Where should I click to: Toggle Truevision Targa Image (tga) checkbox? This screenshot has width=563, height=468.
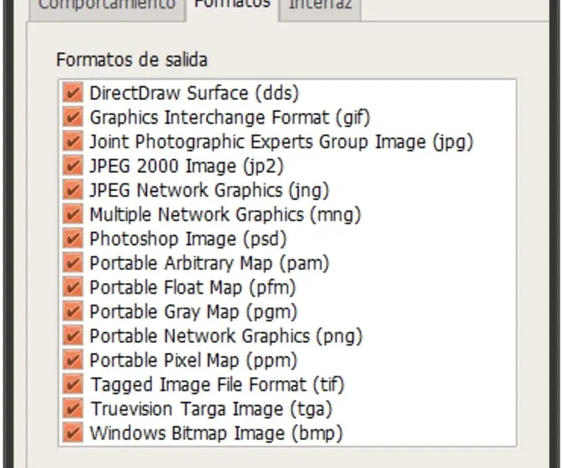tap(73, 408)
